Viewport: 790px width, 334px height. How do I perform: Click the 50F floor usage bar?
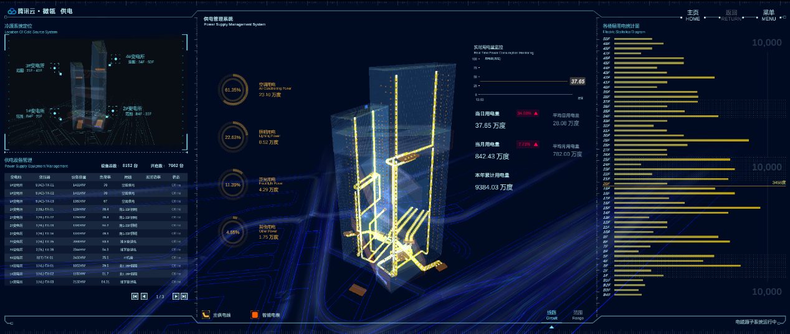(x=633, y=39)
